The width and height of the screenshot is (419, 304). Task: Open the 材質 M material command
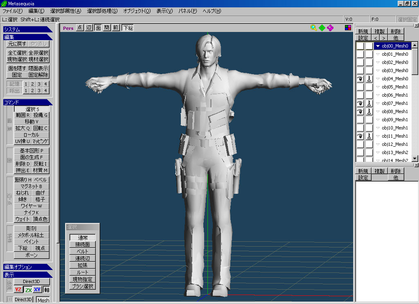[x=41, y=170]
